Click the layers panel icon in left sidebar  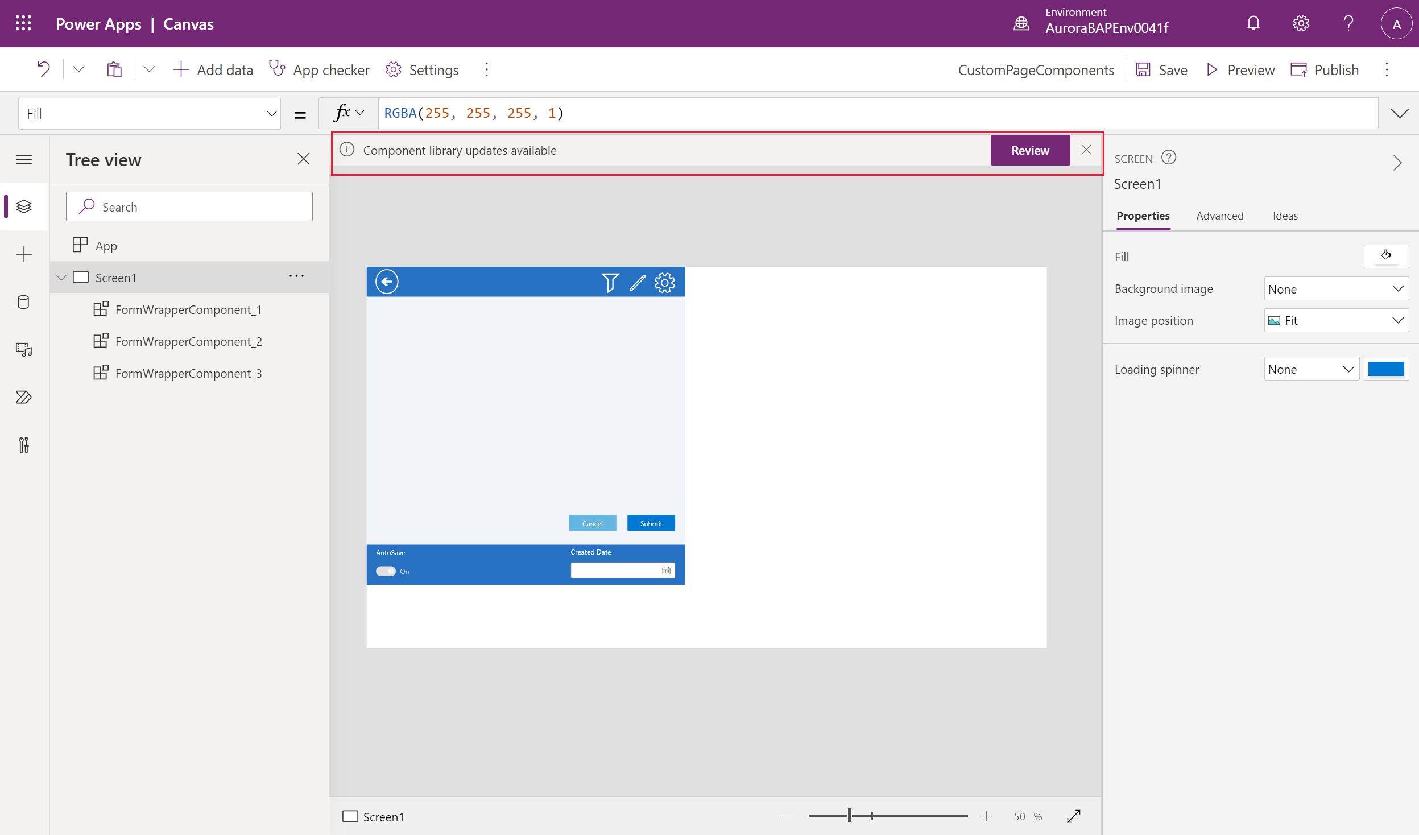coord(24,206)
